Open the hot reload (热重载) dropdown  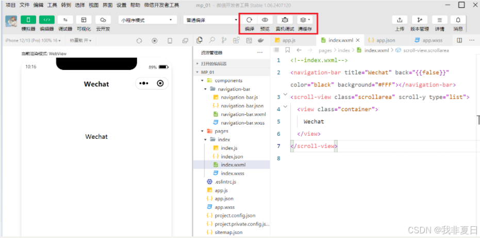pyautogui.click(x=80, y=40)
